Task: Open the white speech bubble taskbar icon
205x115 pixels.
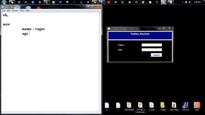Action: coord(67,2)
